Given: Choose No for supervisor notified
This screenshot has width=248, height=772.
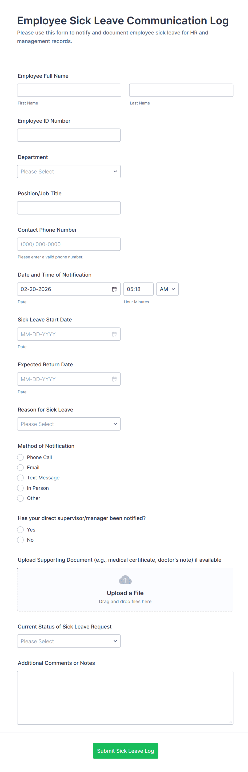Looking at the screenshot, I should click(x=20, y=540).
